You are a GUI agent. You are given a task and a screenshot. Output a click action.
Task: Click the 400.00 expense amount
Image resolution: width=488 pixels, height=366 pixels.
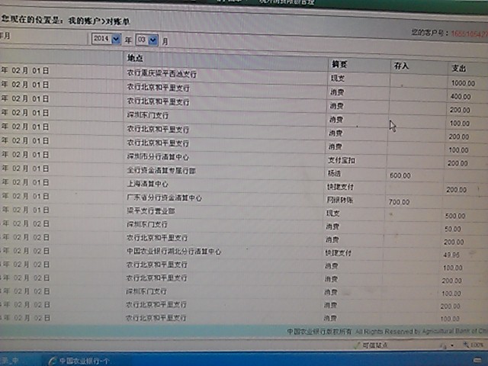(461, 97)
